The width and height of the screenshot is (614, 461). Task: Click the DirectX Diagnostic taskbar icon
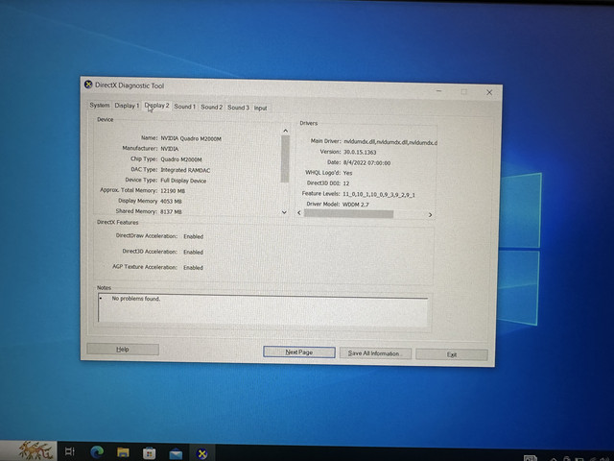[x=202, y=453]
